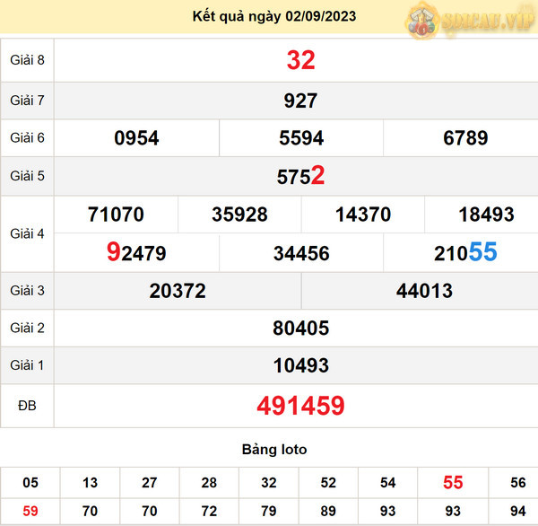Select the 'Giải 1' row label

point(27,365)
